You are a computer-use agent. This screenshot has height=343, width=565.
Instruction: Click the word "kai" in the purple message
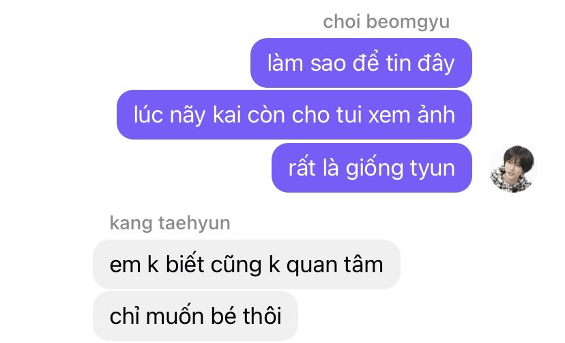coord(227,115)
